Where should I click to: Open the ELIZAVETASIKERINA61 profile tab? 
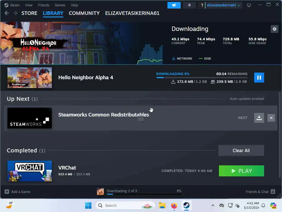[132, 13]
